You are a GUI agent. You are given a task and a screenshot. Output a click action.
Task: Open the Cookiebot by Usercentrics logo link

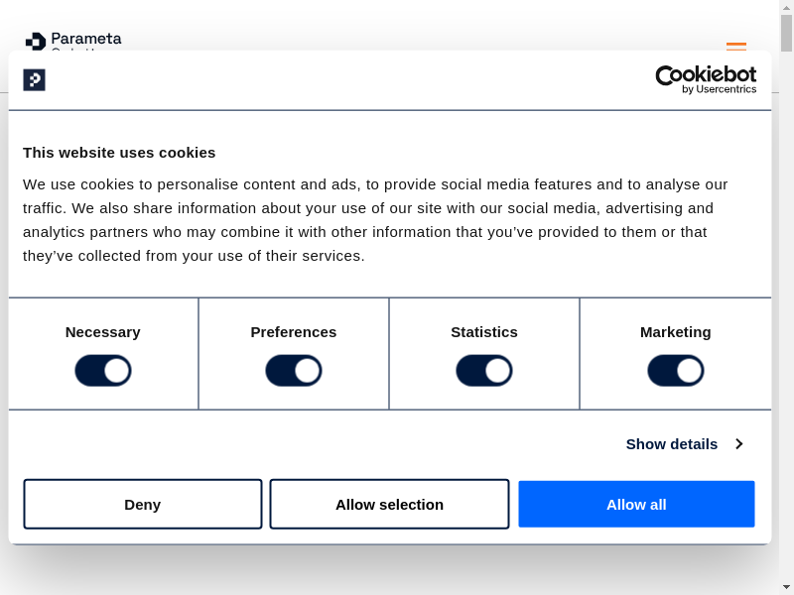click(706, 79)
